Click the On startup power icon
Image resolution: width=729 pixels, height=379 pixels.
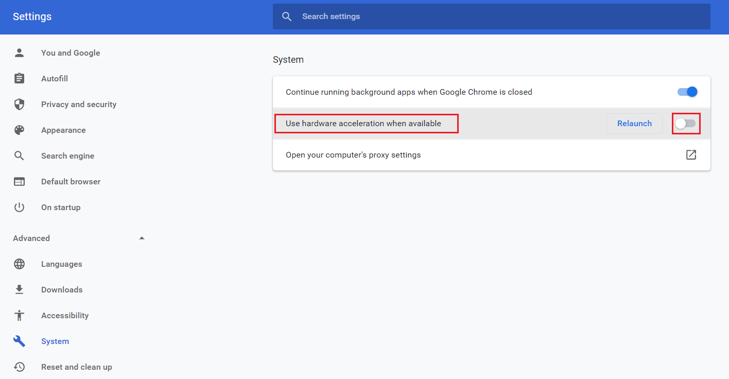(x=19, y=207)
